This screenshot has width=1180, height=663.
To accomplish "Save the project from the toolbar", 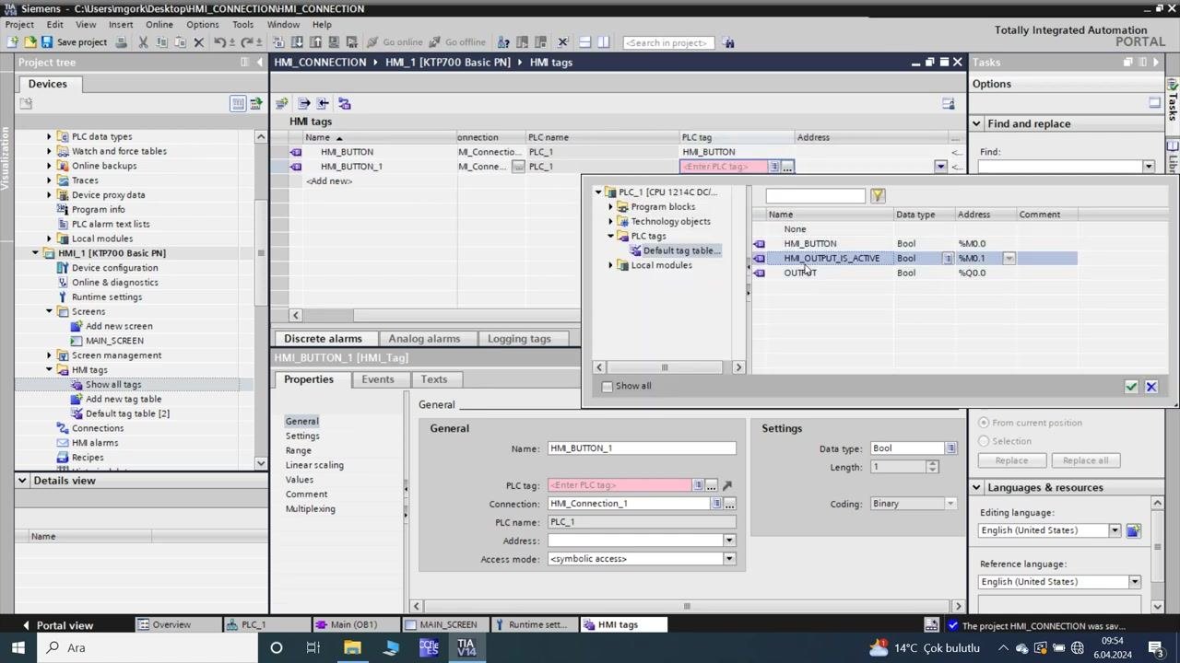I will 74,42.
